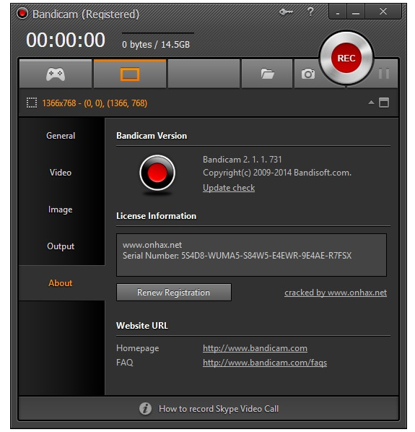Open help with the question mark icon

click(310, 12)
